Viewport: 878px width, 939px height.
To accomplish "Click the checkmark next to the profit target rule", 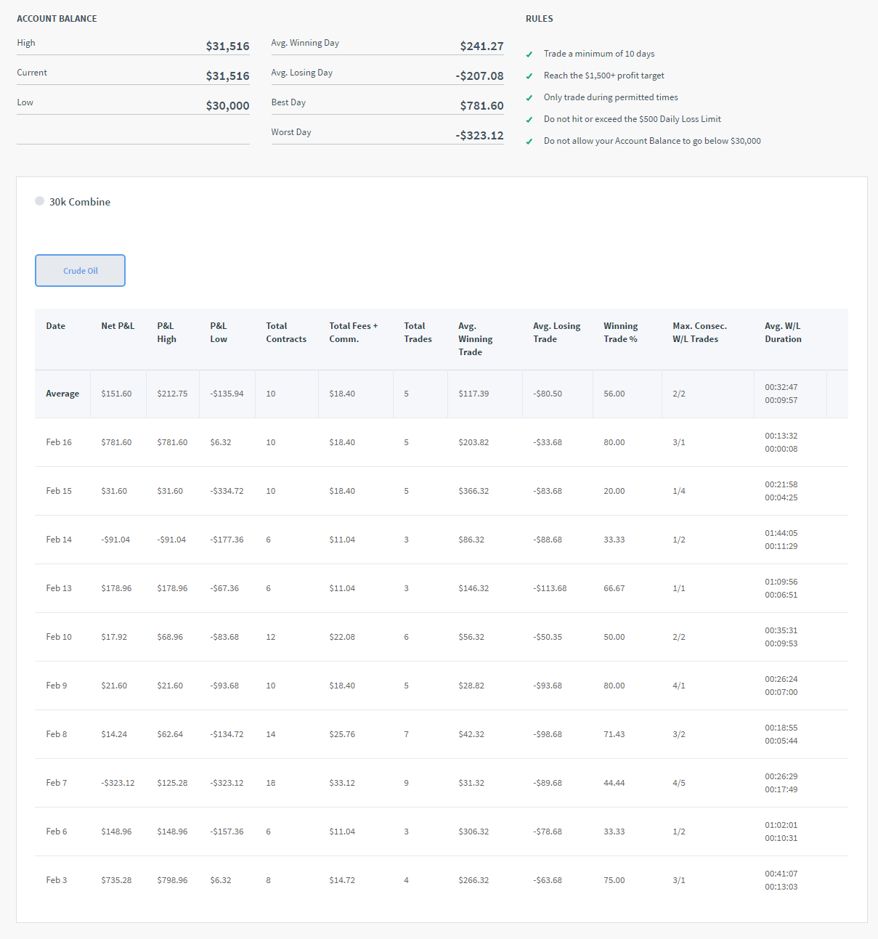I will [x=529, y=76].
